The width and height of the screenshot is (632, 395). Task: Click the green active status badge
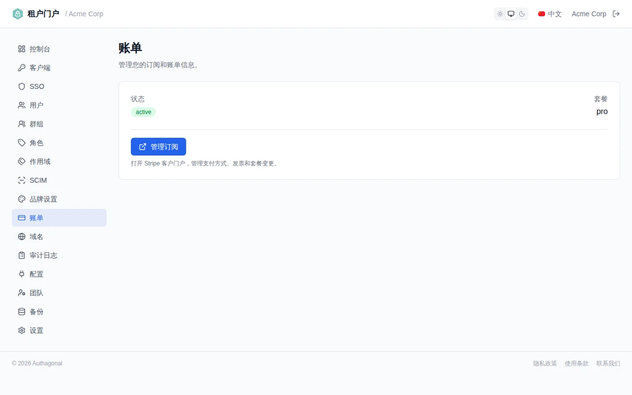143,112
